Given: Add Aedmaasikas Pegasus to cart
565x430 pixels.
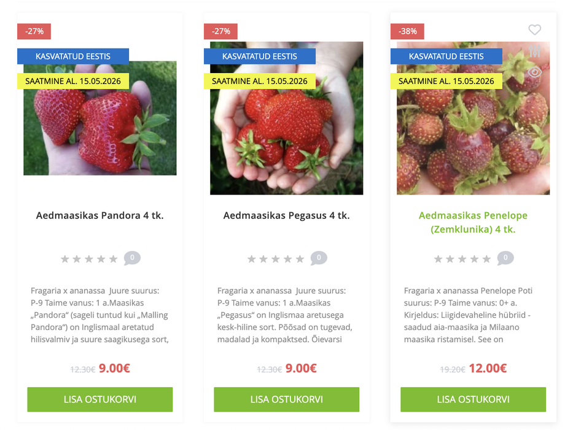Looking at the screenshot, I should point(286,399).
